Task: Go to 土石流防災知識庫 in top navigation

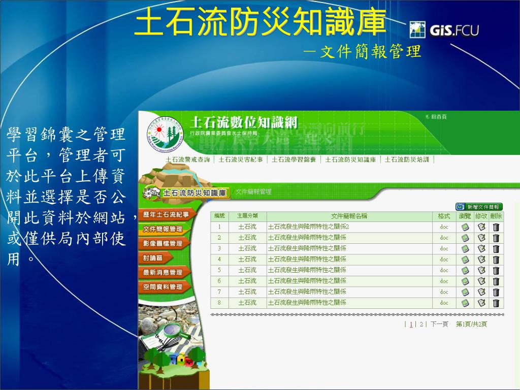Action: tap(350, 159)
